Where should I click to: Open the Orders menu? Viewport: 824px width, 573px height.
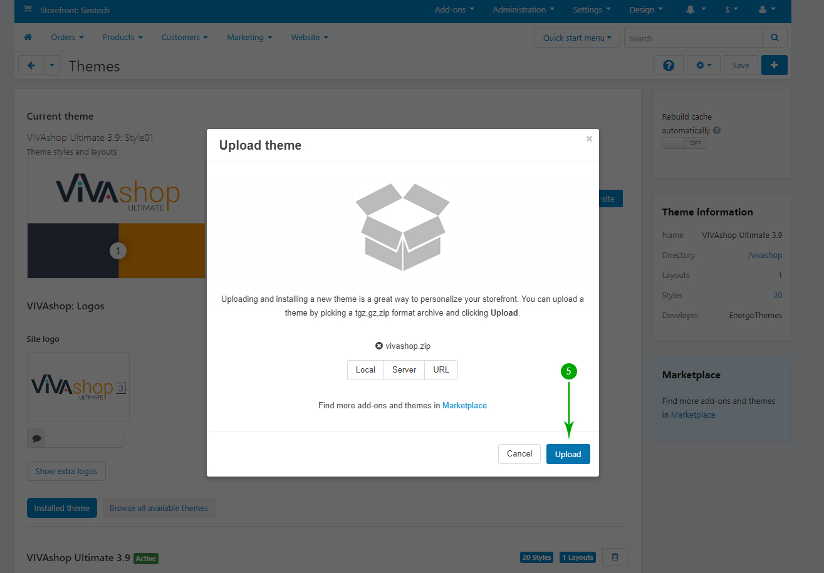tap(67, 38)
